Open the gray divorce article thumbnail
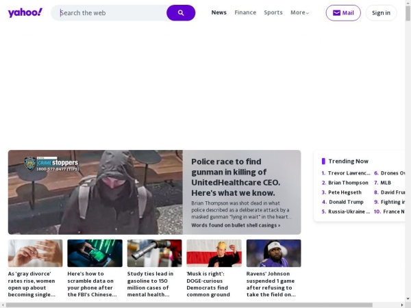This screenshot has width=411, height=308. click(x=36, y=253)
